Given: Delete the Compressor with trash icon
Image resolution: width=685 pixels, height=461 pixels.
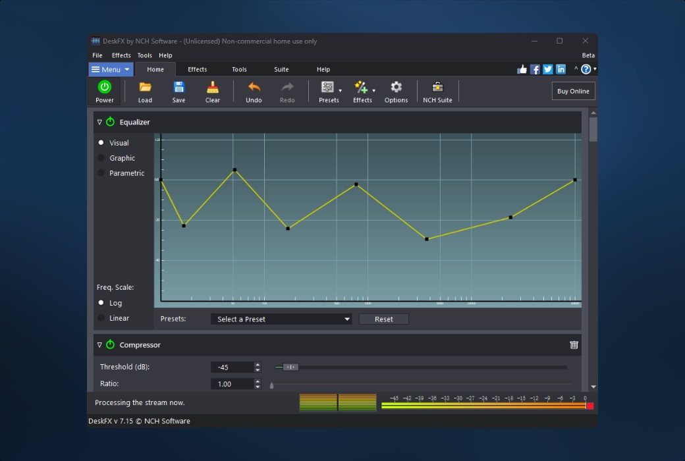Looking at the screenshot, I should click(574, 344).
